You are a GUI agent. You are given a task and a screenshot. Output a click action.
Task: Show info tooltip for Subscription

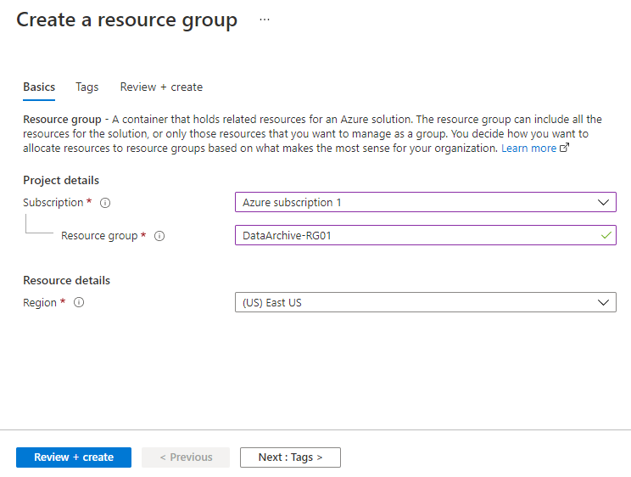click(x=105, y=203)
